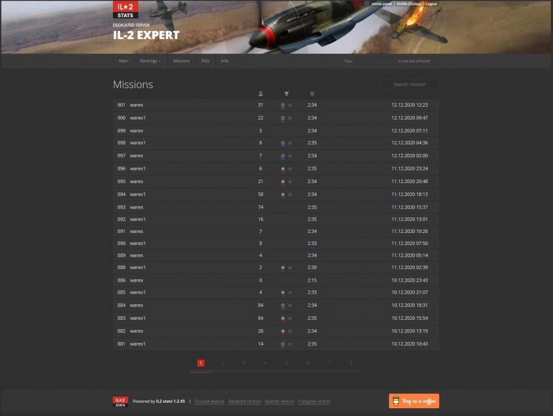Viewport: 553px width, 416px height.
Task: Click red star winner icon, mission 895
Action: point(283,181)
